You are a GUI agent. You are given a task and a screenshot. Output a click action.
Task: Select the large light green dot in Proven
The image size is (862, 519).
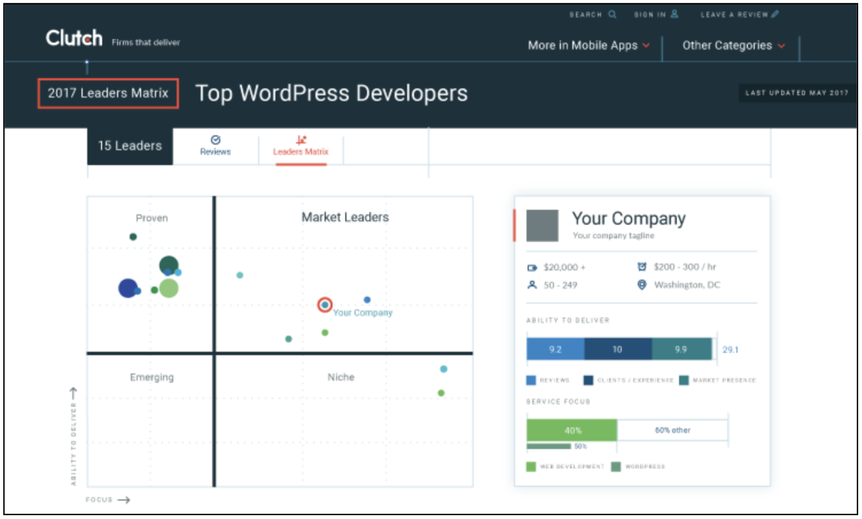click(169, 288)
